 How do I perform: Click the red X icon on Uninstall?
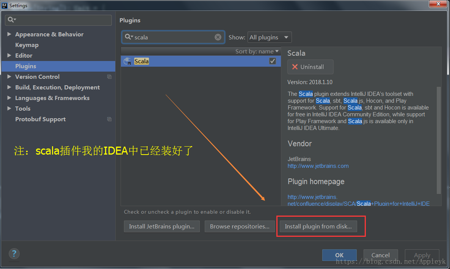tap(295, 67)
